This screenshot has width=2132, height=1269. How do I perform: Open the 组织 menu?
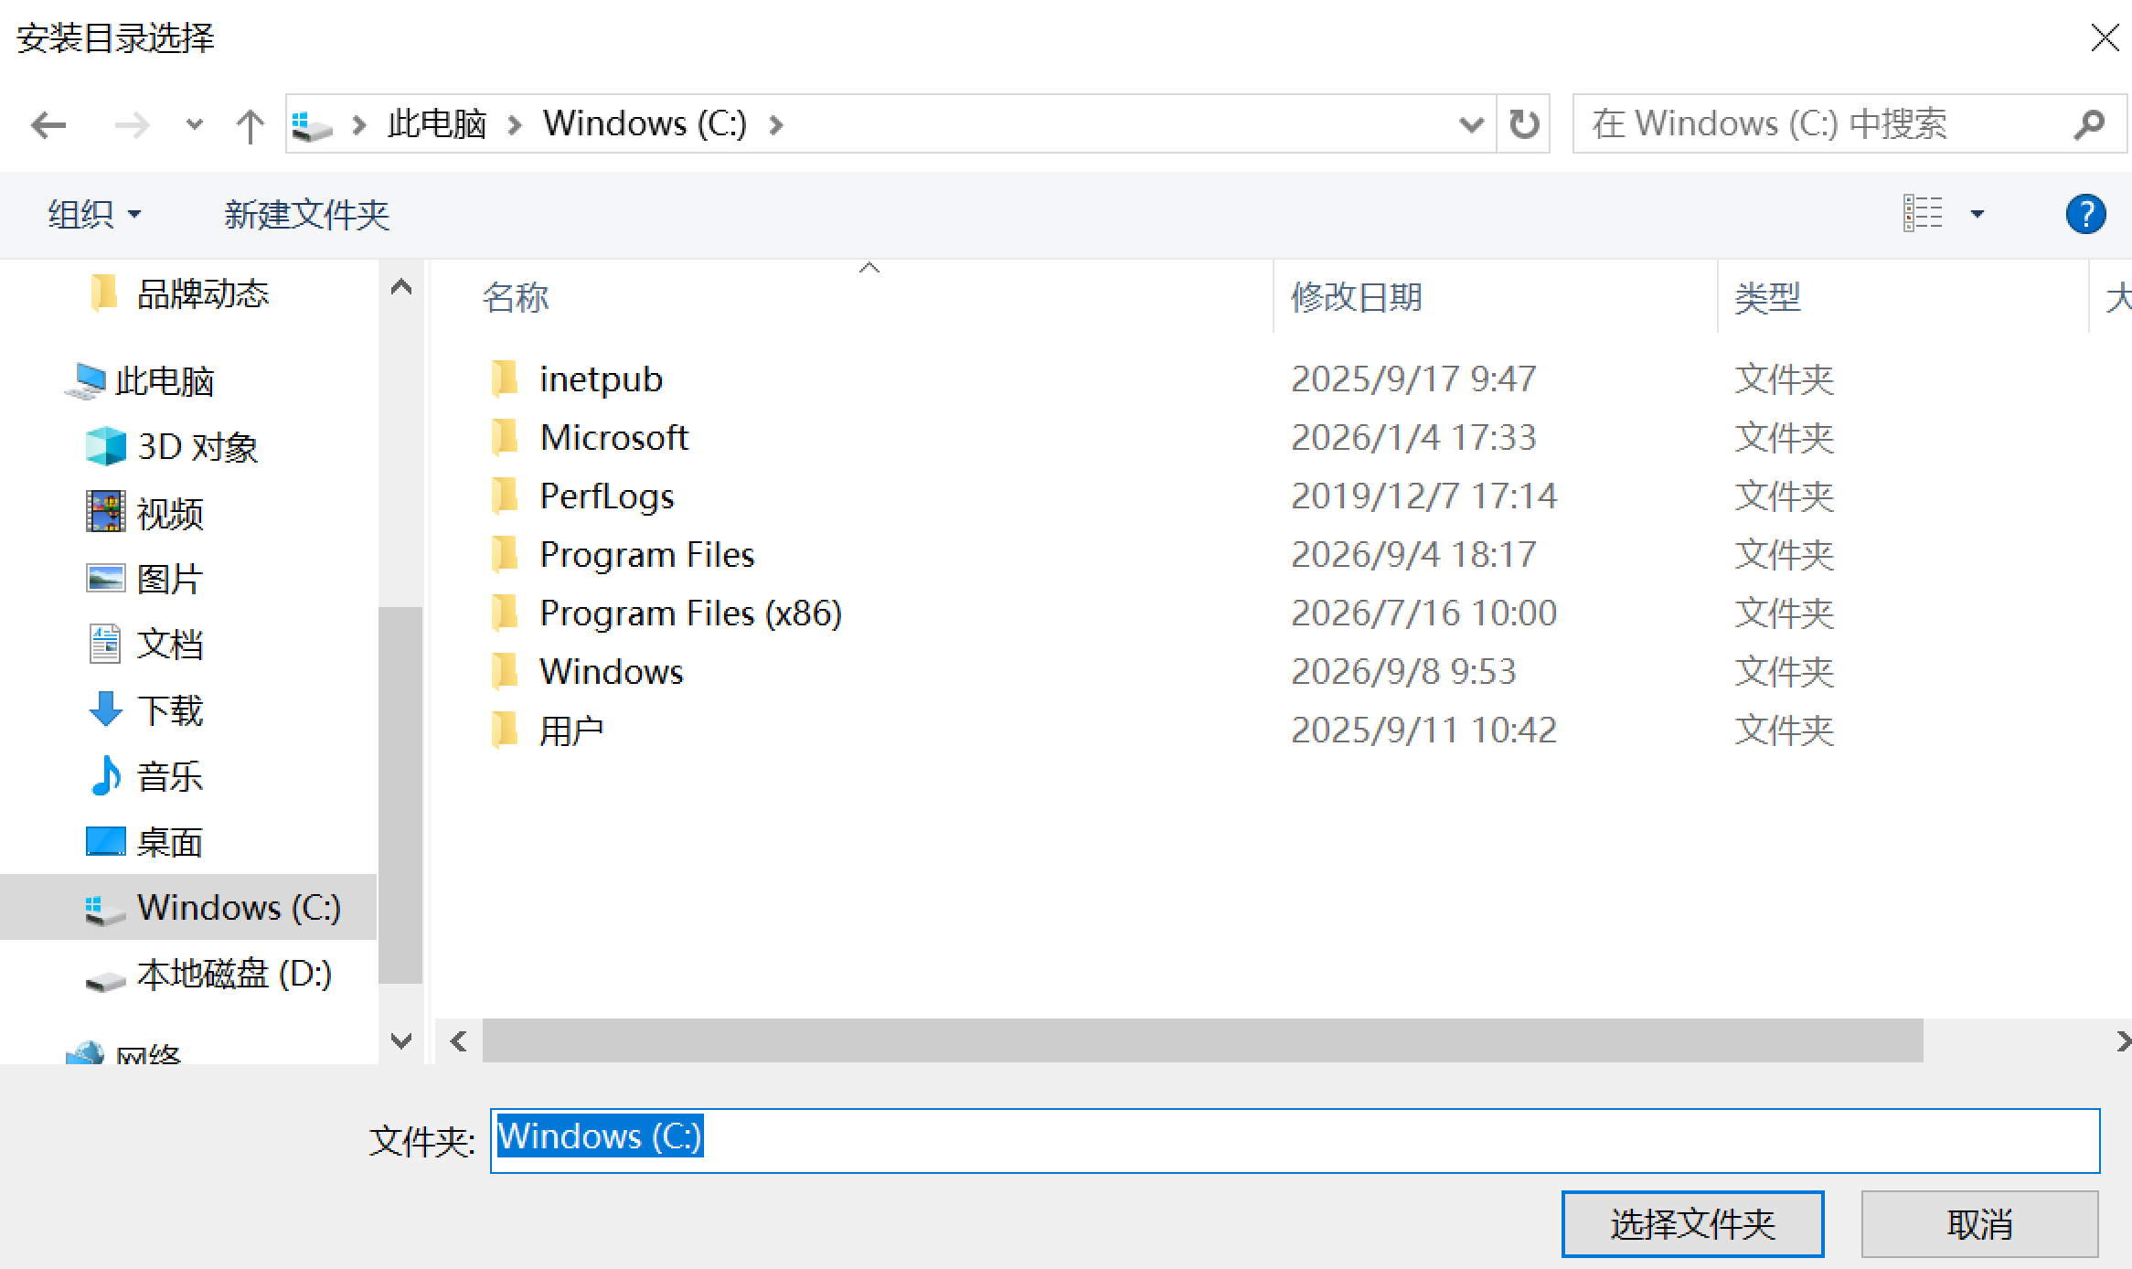point(94,215)
